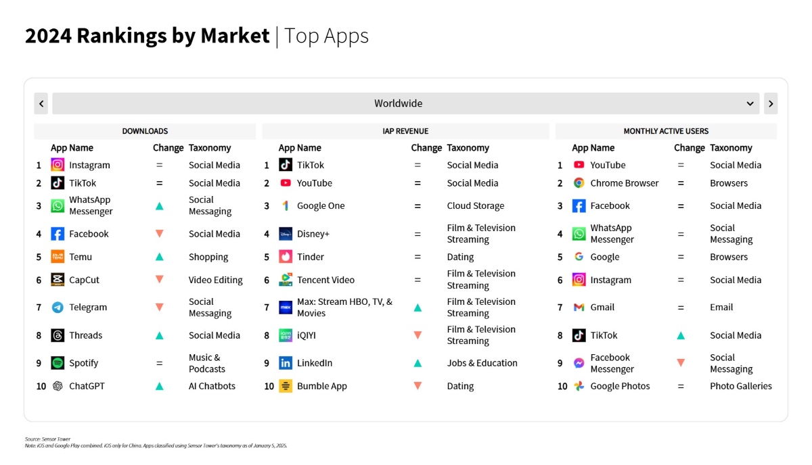Image resolution: width=812 pixels, height=465 pixels.
Task: Go to previous market with left arrow
Action: (41, 103)
